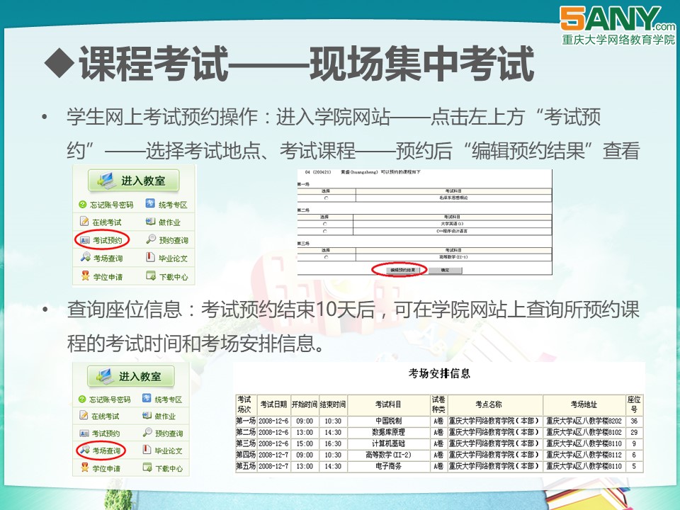Image resolution: width=680 pixels, height=510 pixels.
Task: Click 学位申请 icon in menu beside schedule table
Action: click(x=84, y=467)
